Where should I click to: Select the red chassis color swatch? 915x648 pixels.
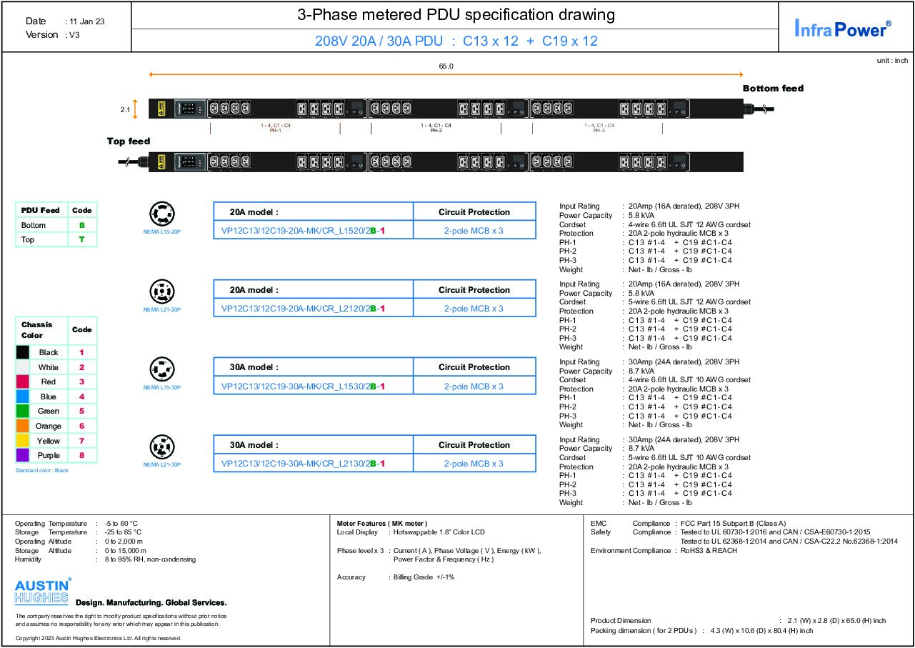tap(23, 382)
